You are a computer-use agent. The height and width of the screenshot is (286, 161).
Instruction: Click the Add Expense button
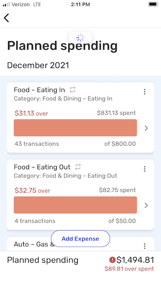click(80, 239)
